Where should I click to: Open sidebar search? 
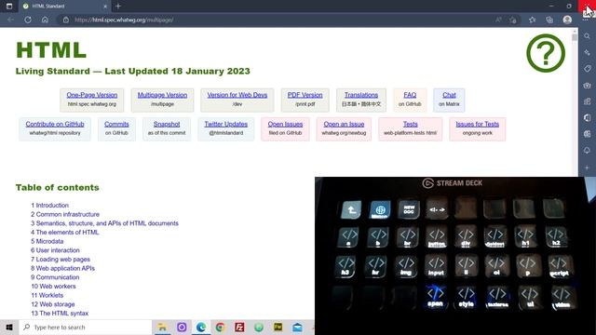click(588, 36)
